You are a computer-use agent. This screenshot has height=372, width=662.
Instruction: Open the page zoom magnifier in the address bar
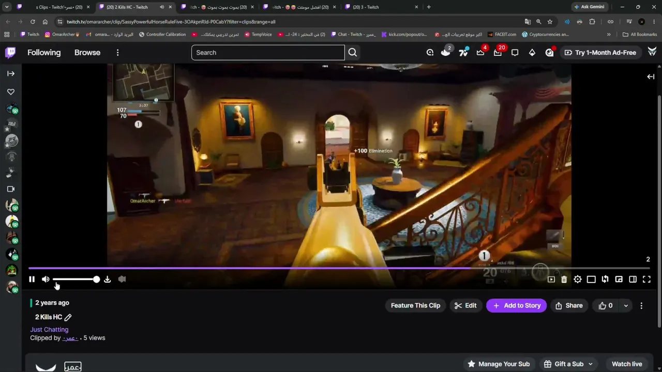click(538, 22)
